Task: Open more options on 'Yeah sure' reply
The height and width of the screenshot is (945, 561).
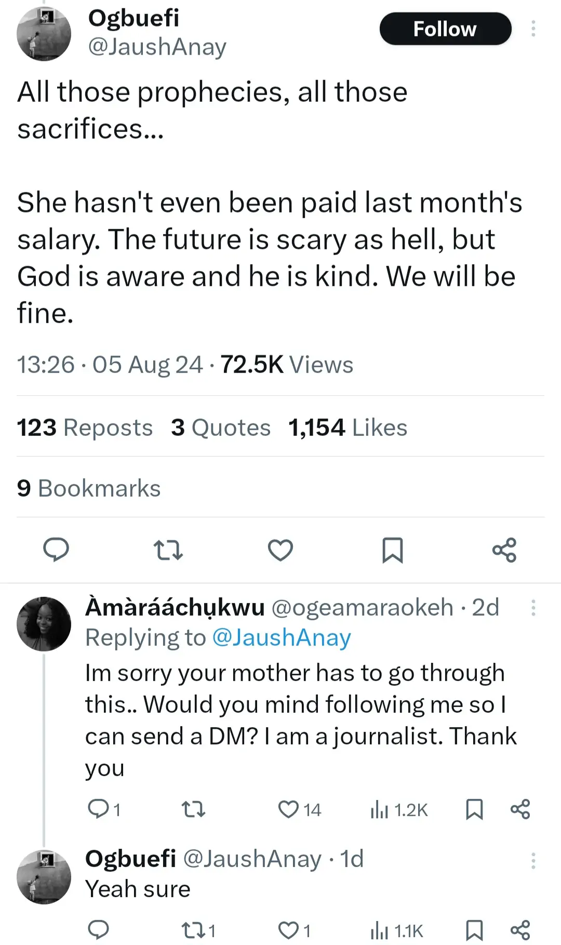Action: tap(533, 861)
